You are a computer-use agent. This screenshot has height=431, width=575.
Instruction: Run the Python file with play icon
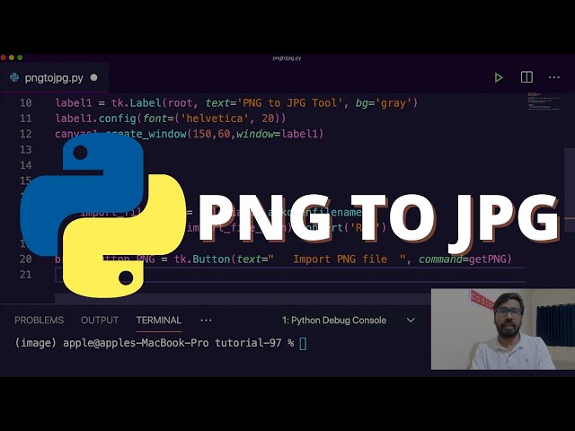pyautogui.click(x=499, y=77)
